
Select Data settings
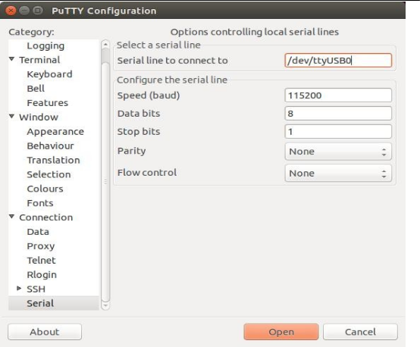pyautogui.click(x=38, y=232)
